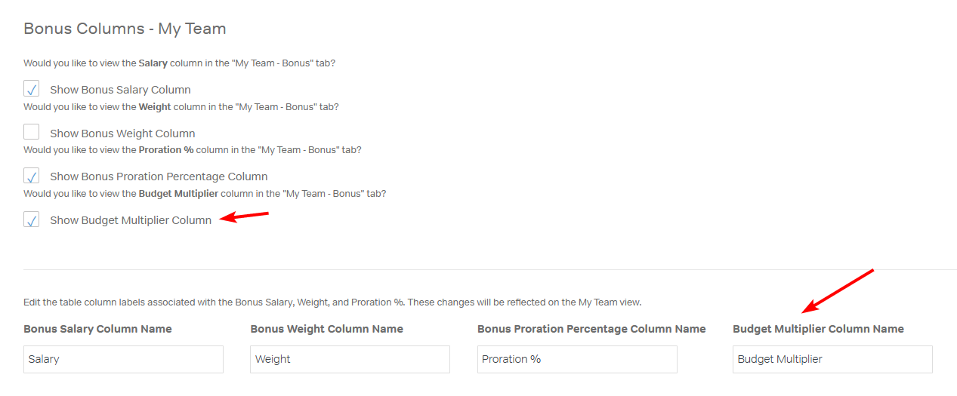Click the 'Bonus Proration Percentage Column Name' field label
This screenshot has width=957, height=396.
point(591,329)
